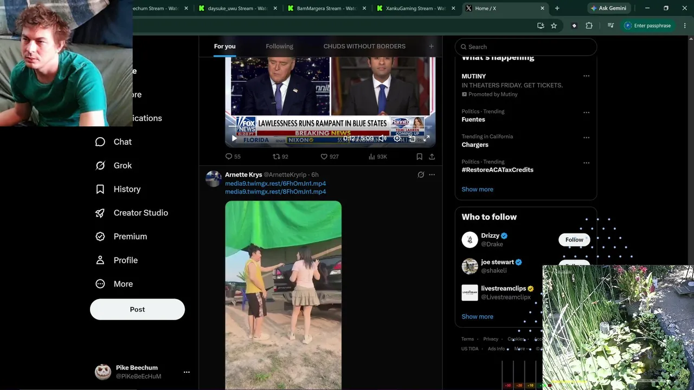Bookmark this page with star icon
Viewport: 694px width, 390px height.
[554, 25]
